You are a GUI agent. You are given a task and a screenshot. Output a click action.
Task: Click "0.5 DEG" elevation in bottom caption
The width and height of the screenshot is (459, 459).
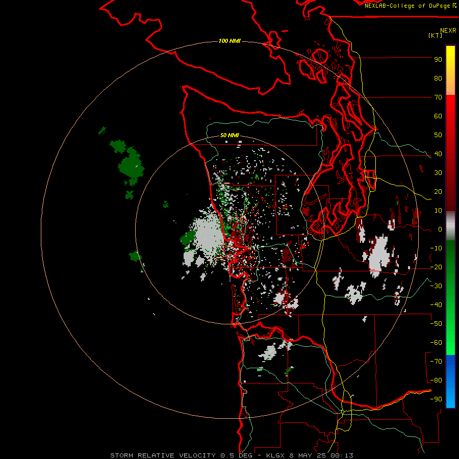(x=237, y=455)
